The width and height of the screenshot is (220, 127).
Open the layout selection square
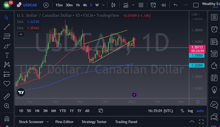[x=196, y=5]
